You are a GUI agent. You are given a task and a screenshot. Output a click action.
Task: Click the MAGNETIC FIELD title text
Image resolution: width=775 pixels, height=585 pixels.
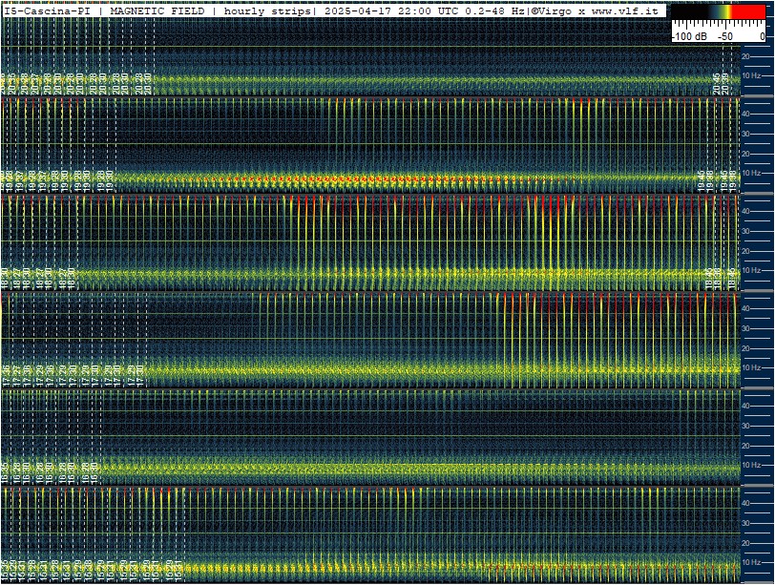tap(157, 10)
